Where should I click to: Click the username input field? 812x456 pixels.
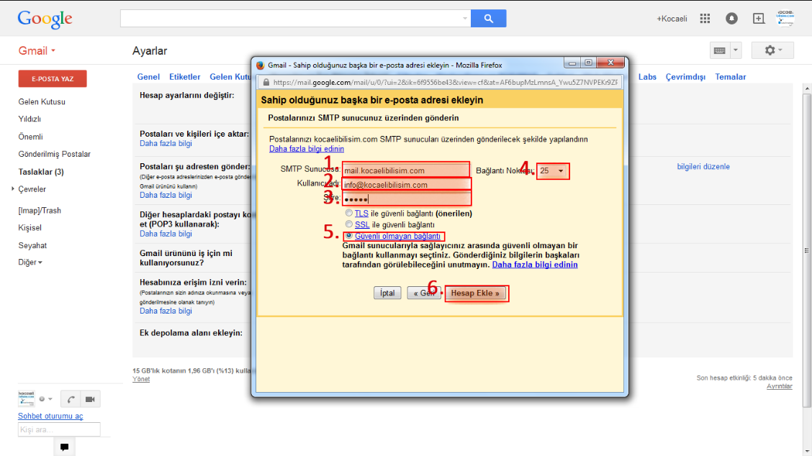coord(406,185)
